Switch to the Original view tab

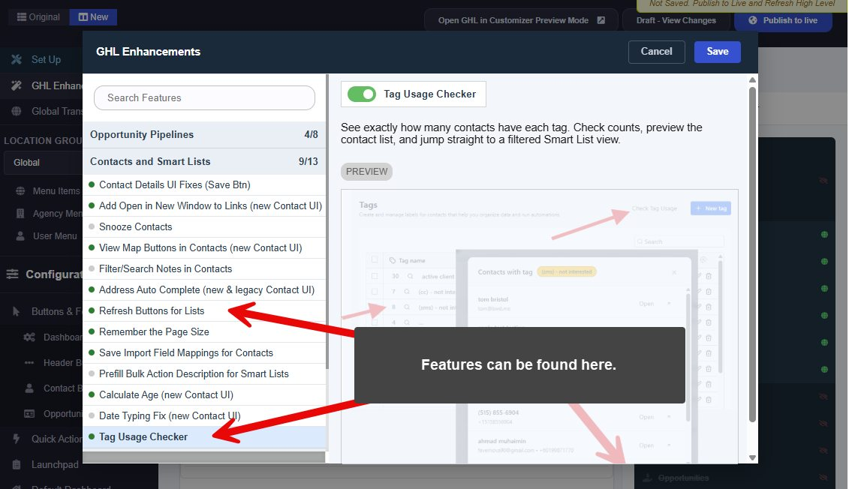point(38,16)
